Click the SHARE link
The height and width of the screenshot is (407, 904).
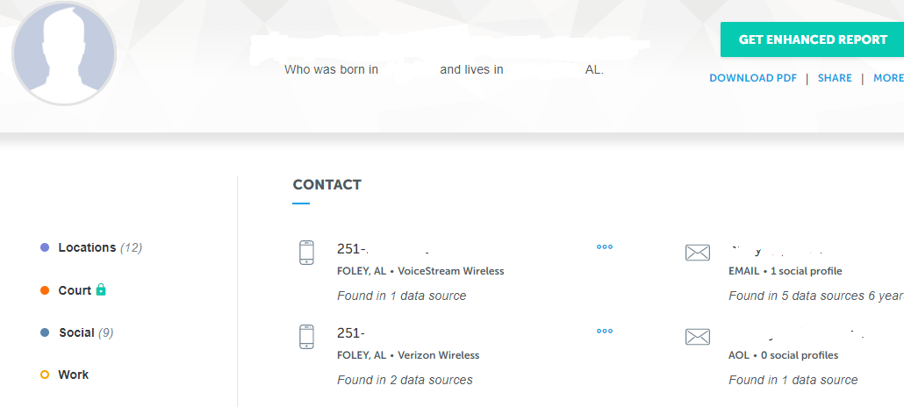click(835, 78)
